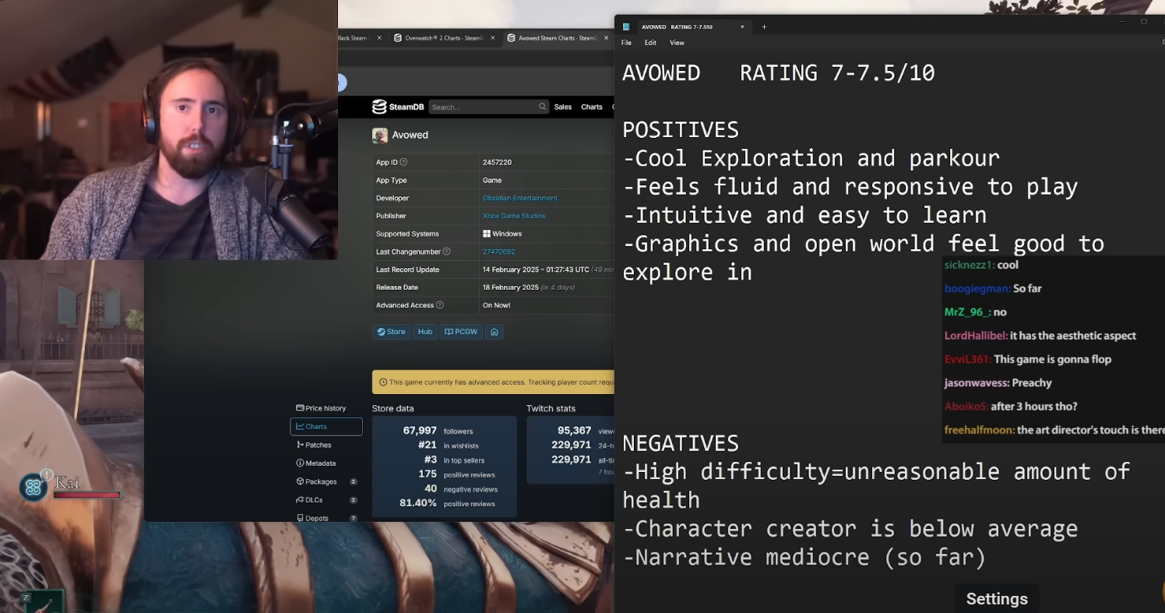Click the PCGW button on the Avowed page

click(x=461, y=332)
